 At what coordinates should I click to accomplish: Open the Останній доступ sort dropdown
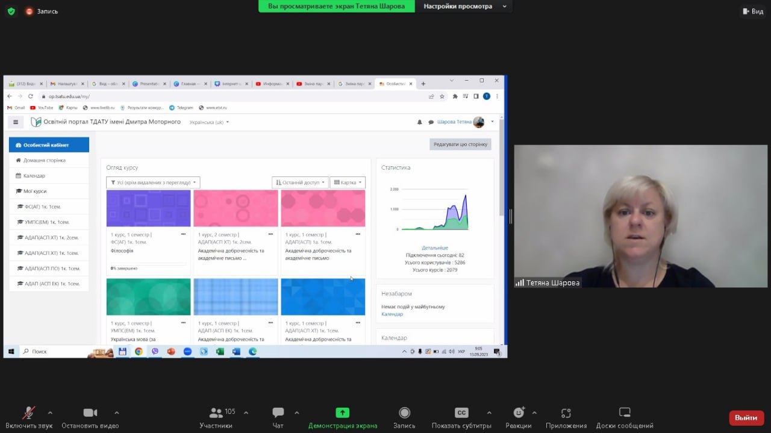(x=301, y=182)
